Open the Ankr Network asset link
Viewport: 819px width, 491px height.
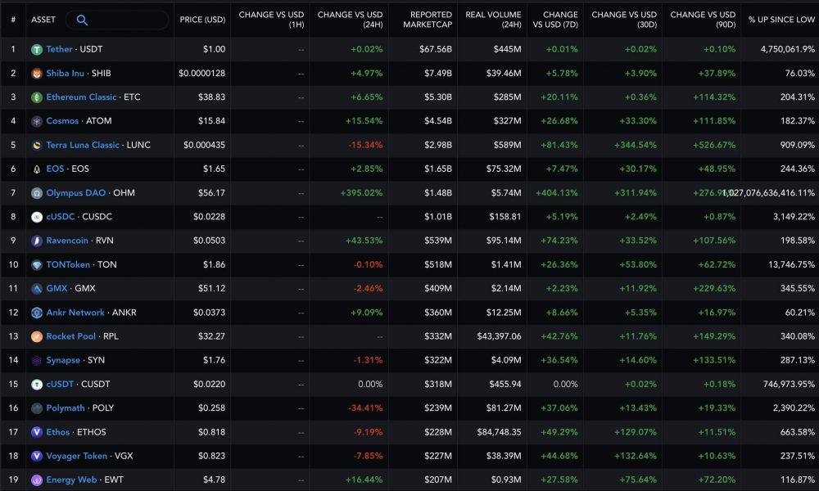75,313
